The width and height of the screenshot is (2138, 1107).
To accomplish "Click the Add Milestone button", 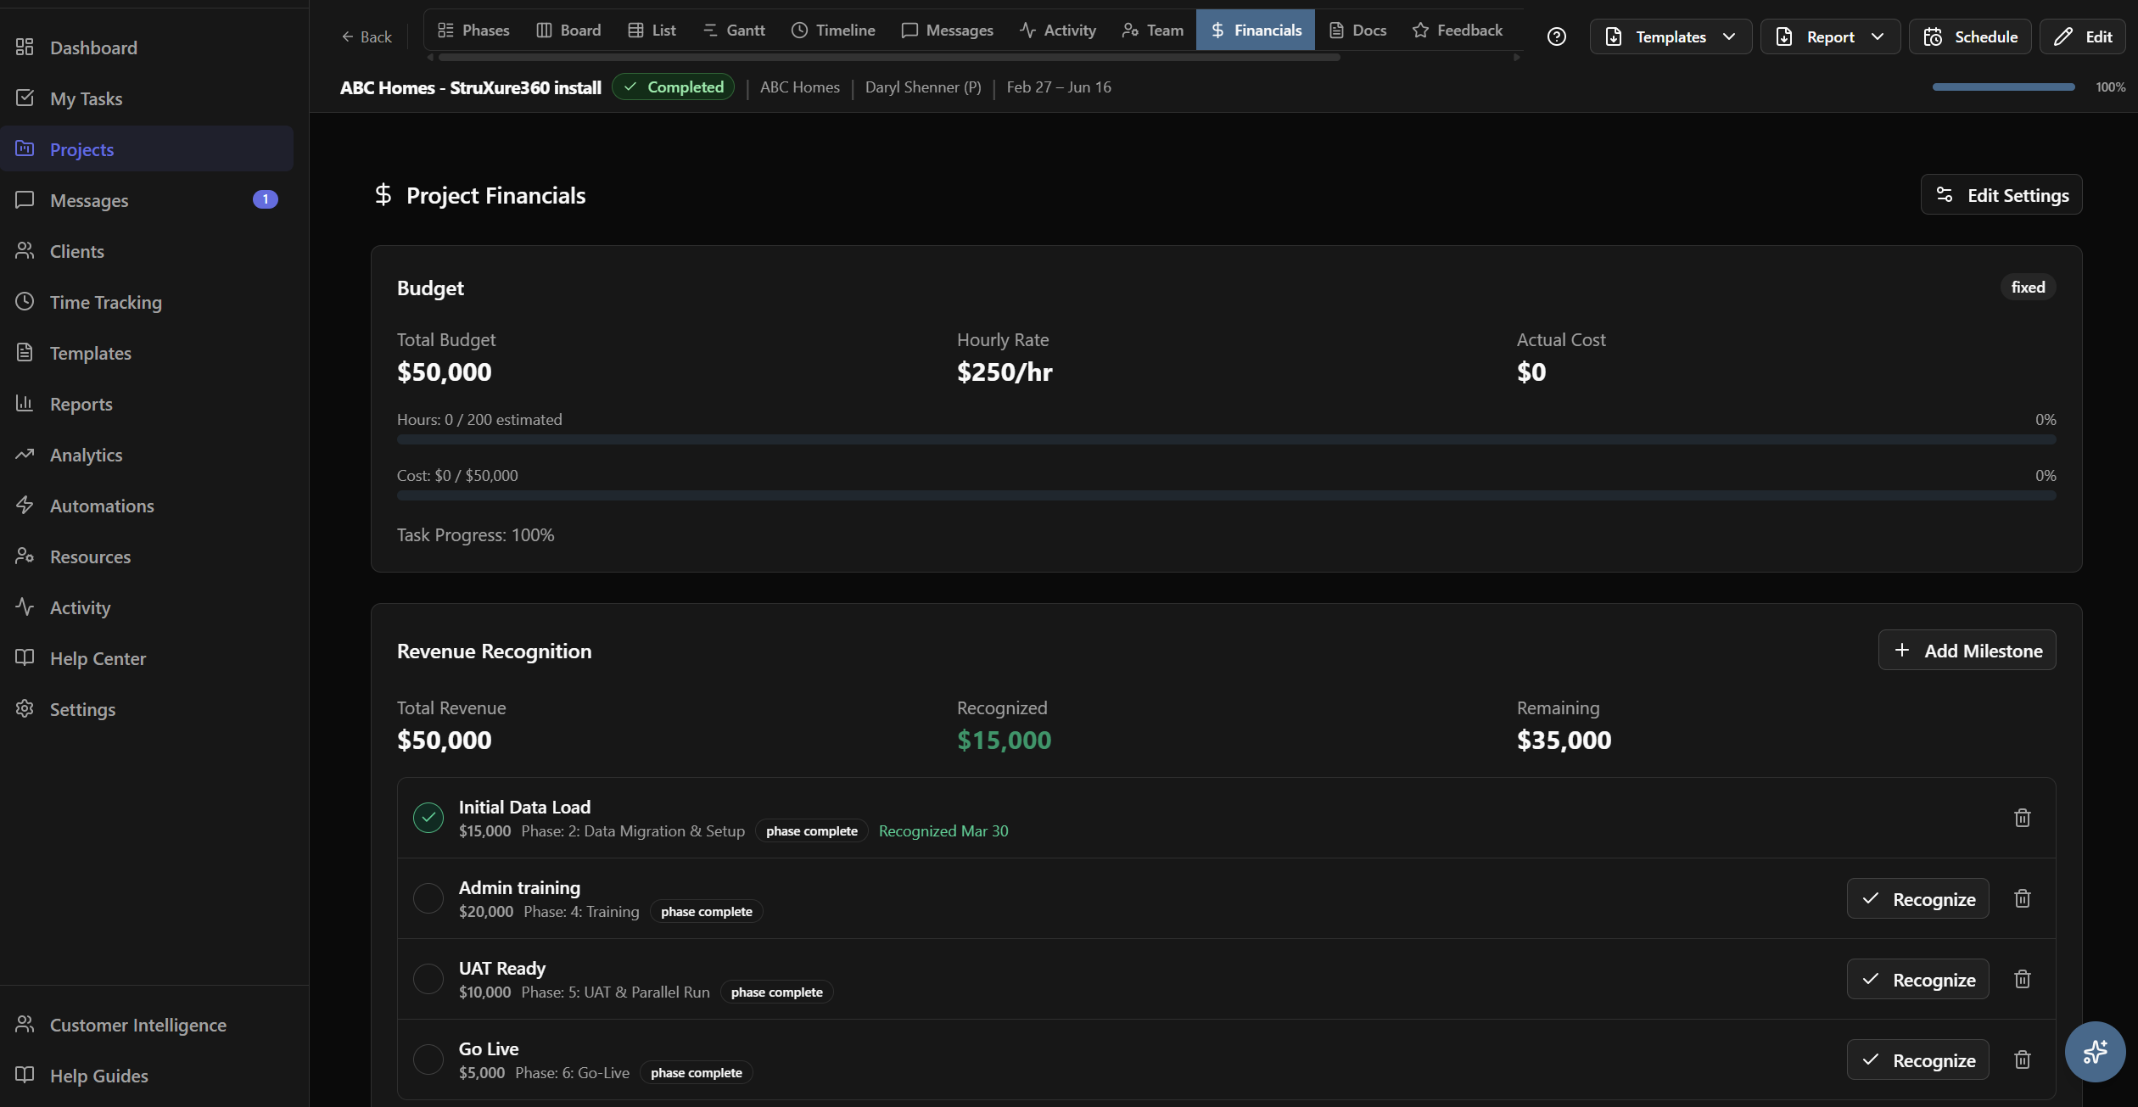I will [x=1967, y=650].
